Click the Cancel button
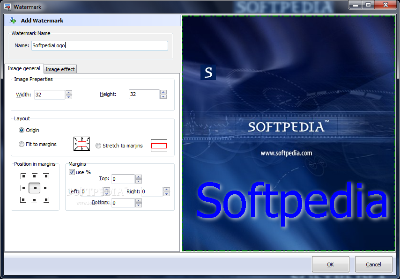This screenshot has width=400, height=279. pyautogui.click(x=373, y=264)
